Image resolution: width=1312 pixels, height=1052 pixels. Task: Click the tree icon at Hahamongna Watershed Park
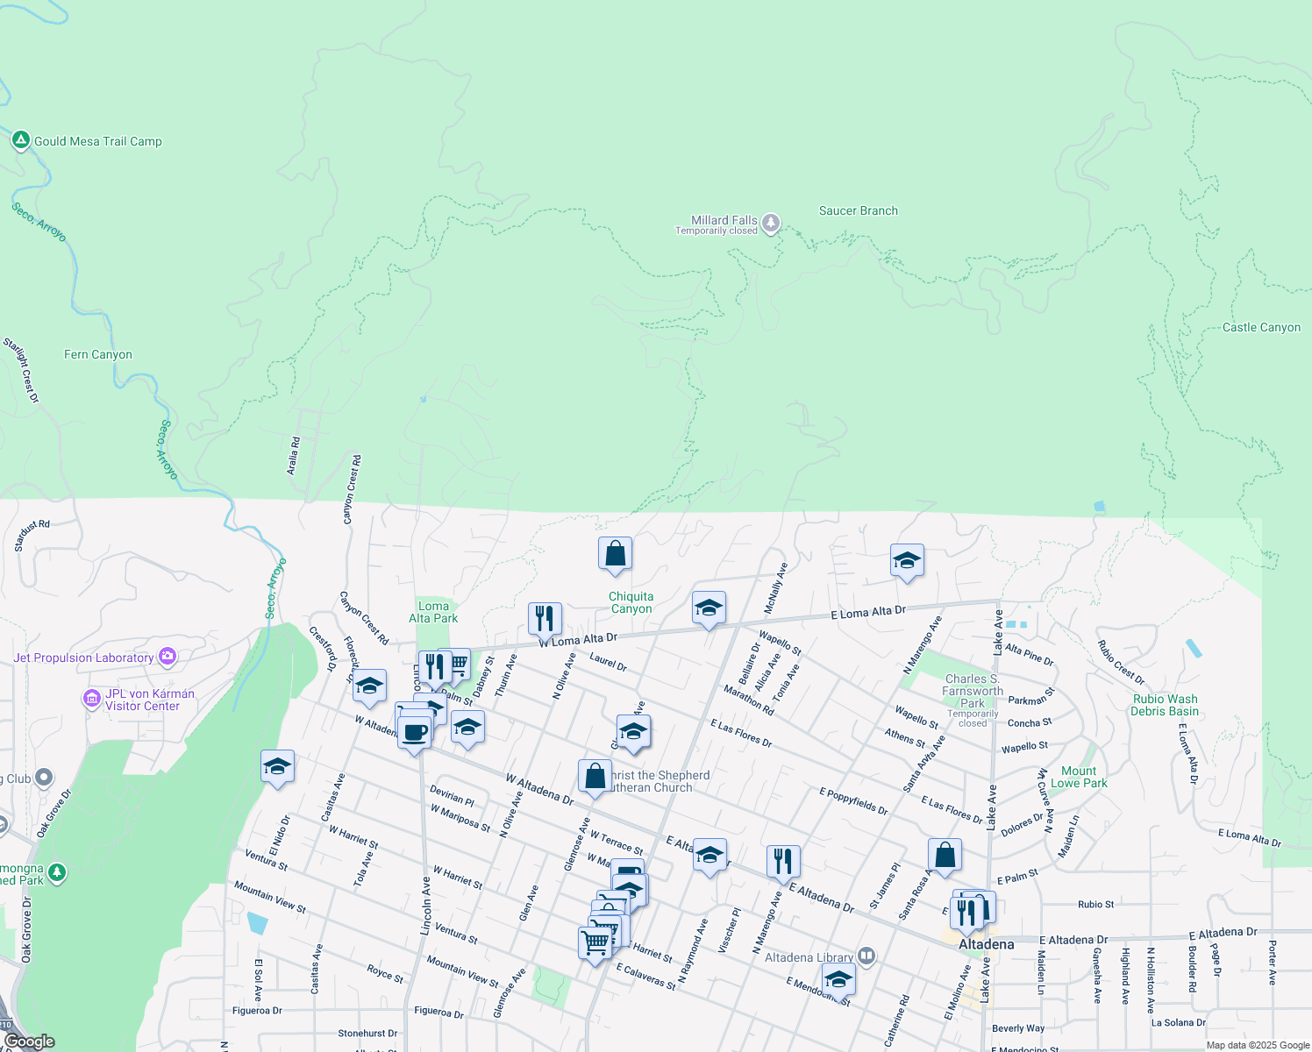tap(56, 873)
